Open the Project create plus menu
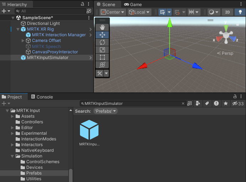 pos(6,103)
